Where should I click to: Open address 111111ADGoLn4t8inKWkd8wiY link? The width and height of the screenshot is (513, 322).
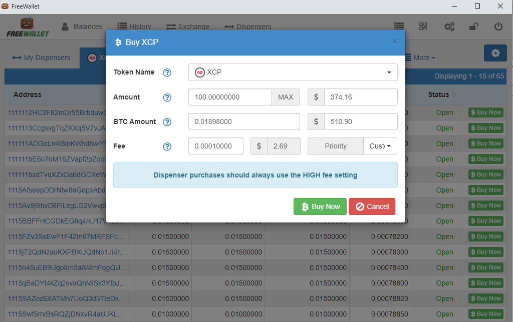[x=57, y=143]
